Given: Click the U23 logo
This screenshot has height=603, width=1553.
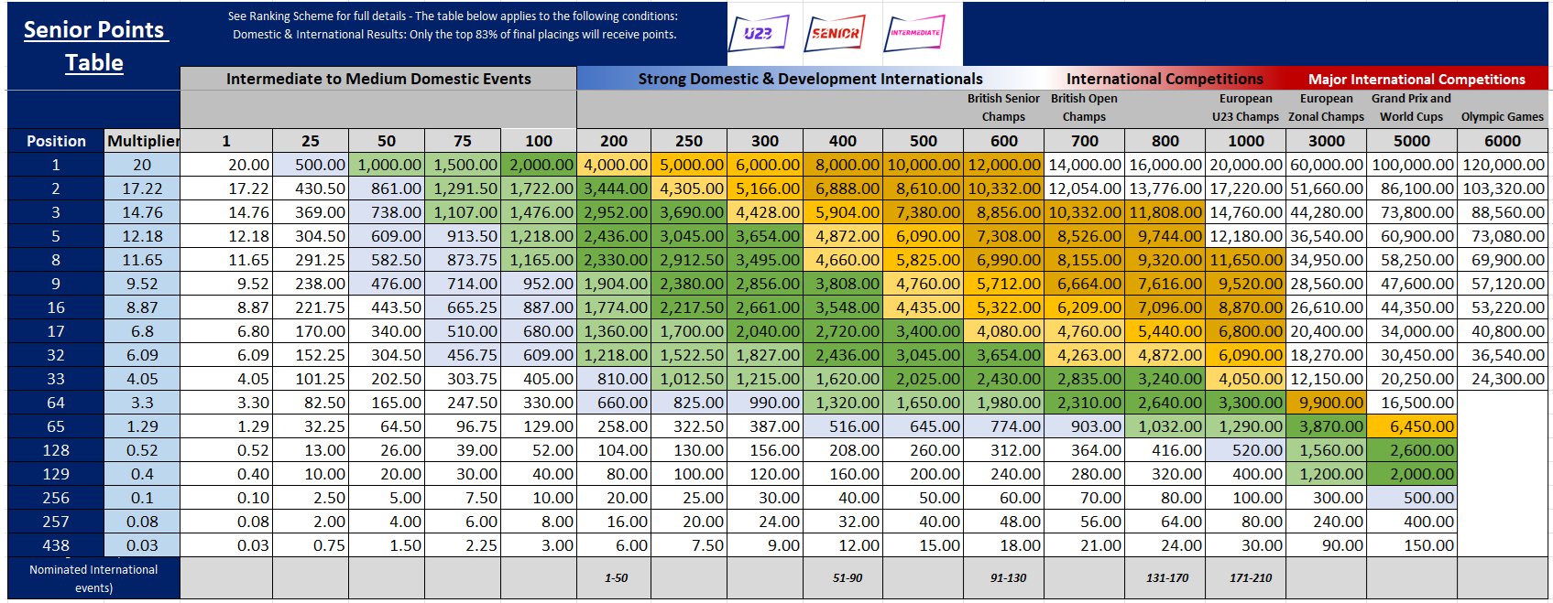Looking at the screenshot, I should 759,34.
